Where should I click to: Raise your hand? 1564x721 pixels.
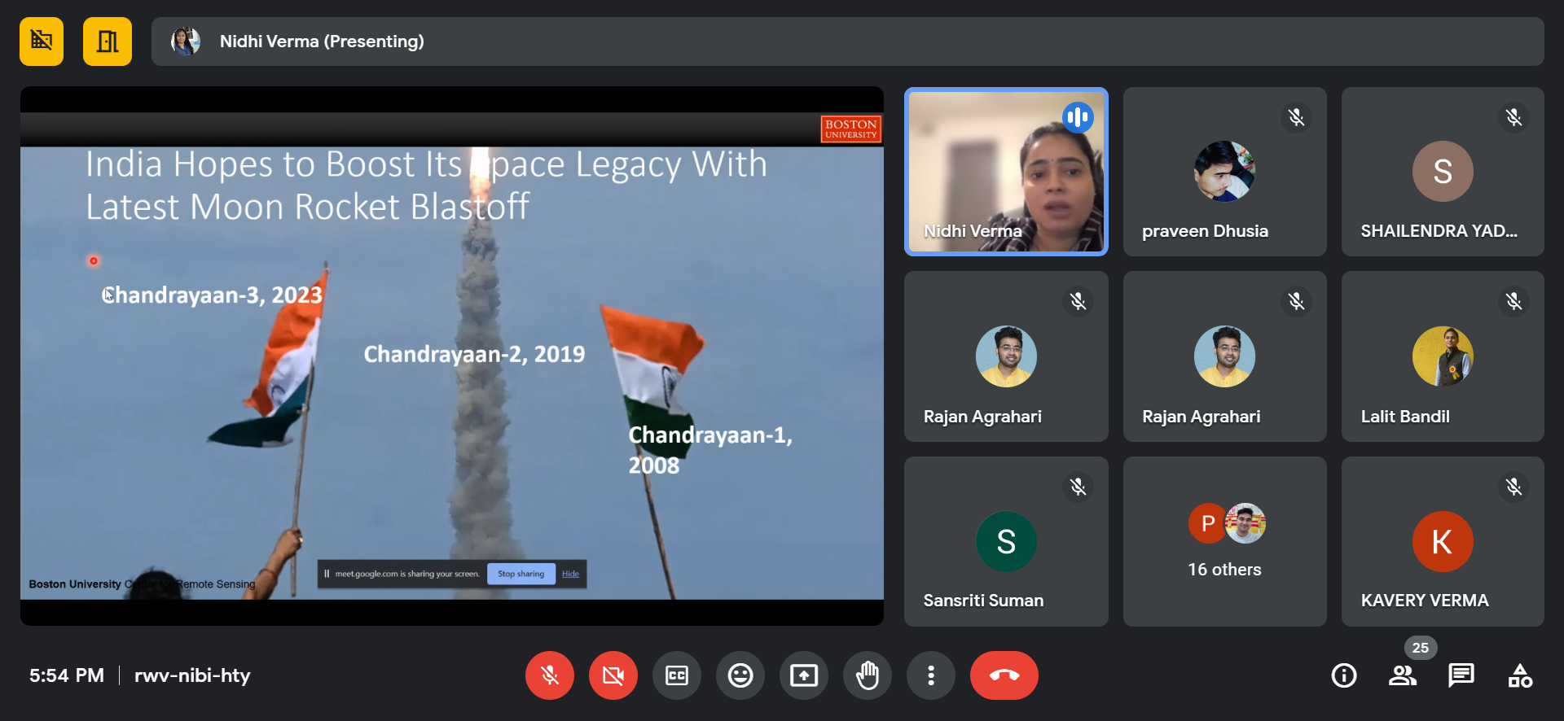click(868, 675)
